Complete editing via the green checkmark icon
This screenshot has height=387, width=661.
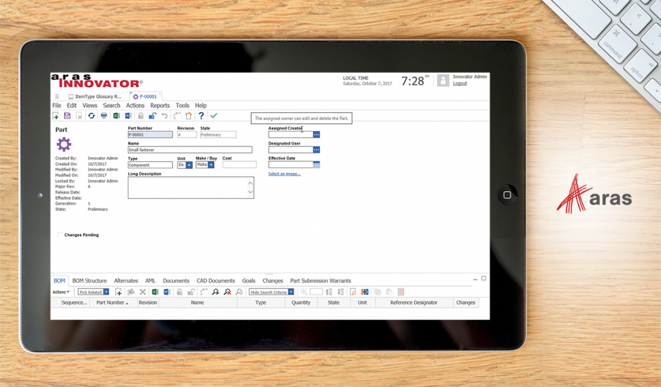point(213,116)
